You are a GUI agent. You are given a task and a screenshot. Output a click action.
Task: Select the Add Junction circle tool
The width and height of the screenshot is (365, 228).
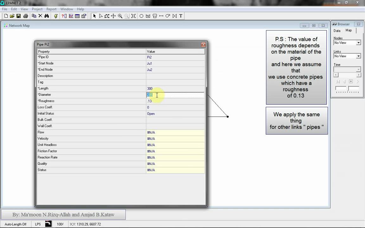(141, 16)
